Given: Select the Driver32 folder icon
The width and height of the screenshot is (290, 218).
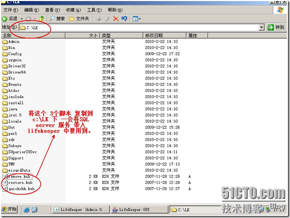Looking at the screenshot, I should point(5,66).
